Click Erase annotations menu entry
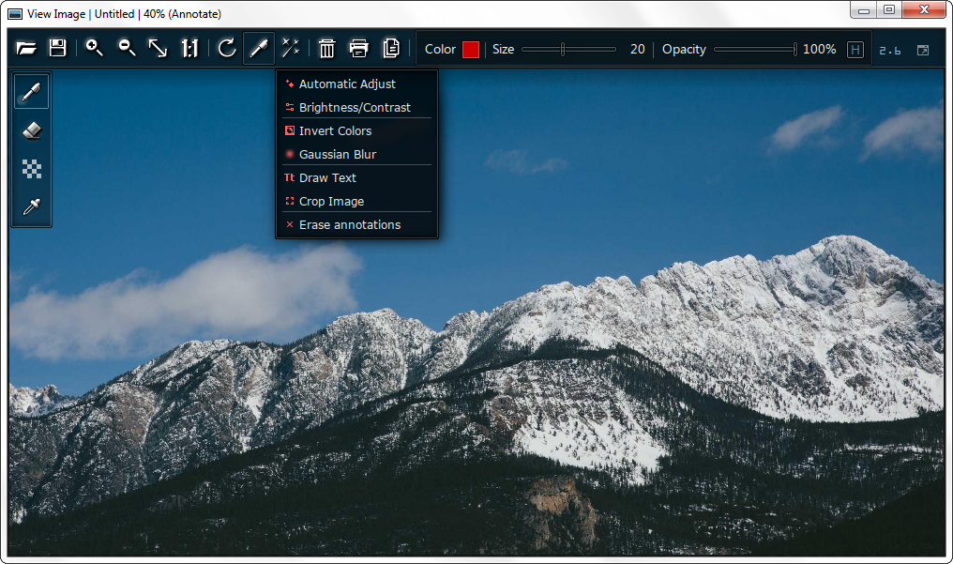This screenshot has width=953, height=564. (349, 224)
